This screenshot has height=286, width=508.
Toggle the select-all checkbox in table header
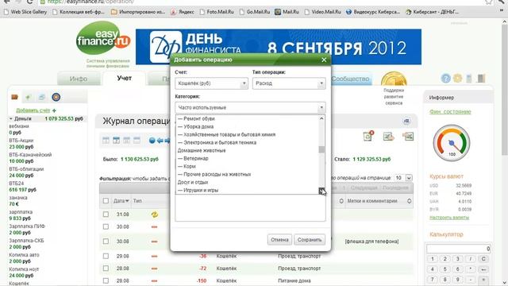point(106,201)
